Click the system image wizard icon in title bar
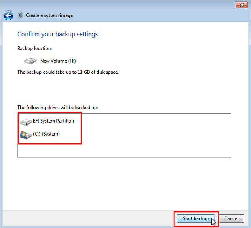Screen dimensions: 251x228 pyautogui.click(x=19, y=15)
